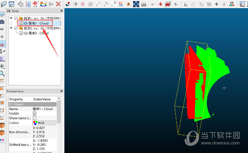This screenshot has height=153, width=248.
Task: Enable the Show name checkbox
Action: coord(34,118)
